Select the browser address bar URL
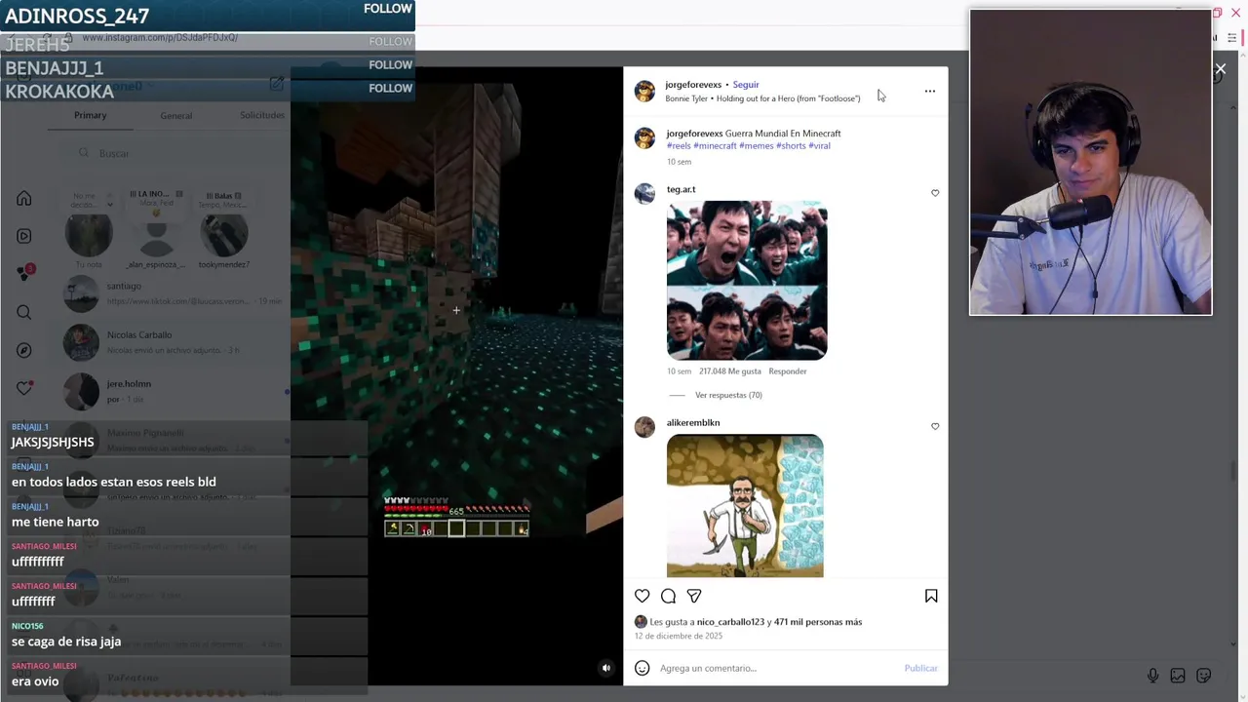1248x702 pixels. pos(160,38)
